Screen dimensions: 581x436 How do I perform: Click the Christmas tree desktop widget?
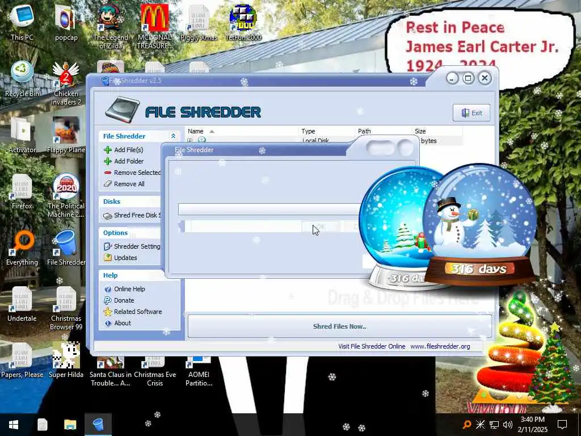553,368
